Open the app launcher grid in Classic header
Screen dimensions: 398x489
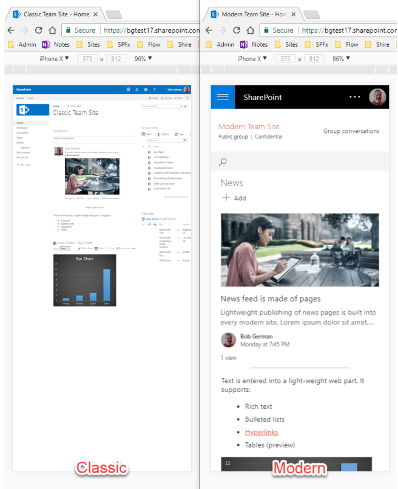point(128,89)
